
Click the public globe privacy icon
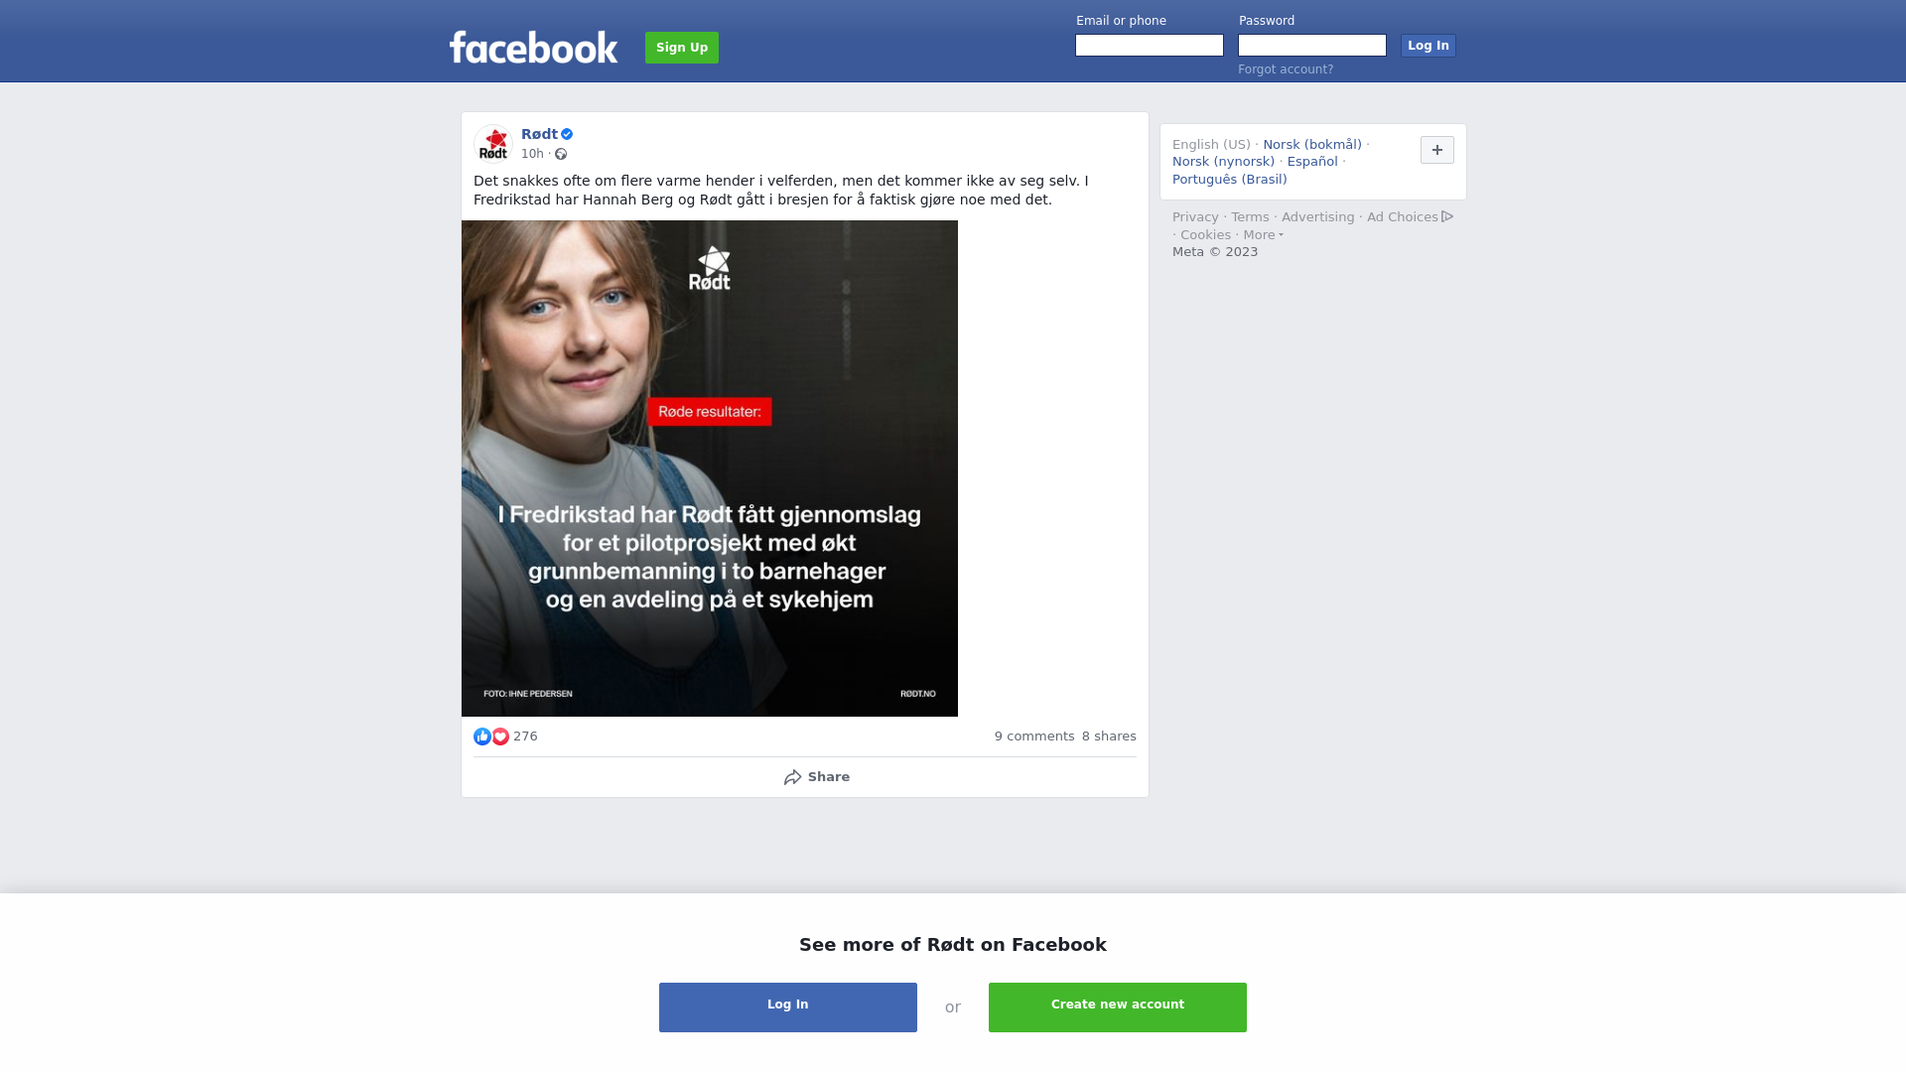tap(561, 154)
